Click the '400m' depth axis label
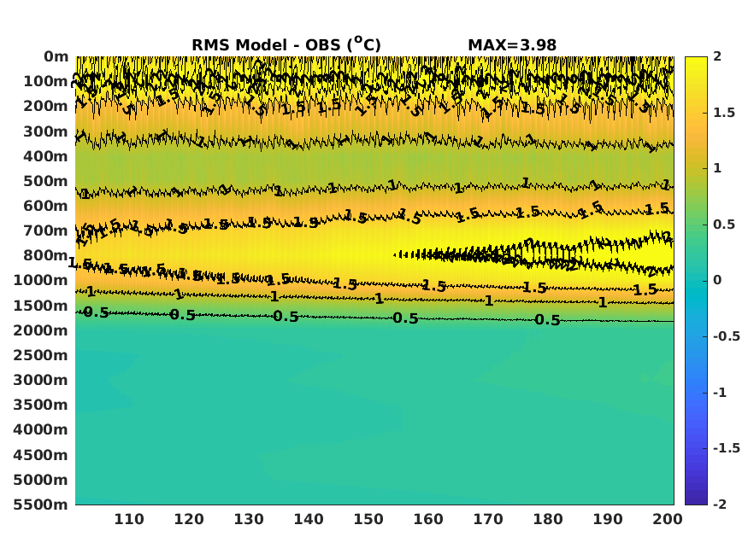The width and height of the screenshot is (748, 560). [46, 156]
